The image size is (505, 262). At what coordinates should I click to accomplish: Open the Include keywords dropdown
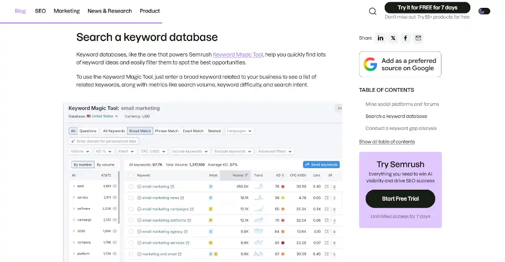point(190,151)
